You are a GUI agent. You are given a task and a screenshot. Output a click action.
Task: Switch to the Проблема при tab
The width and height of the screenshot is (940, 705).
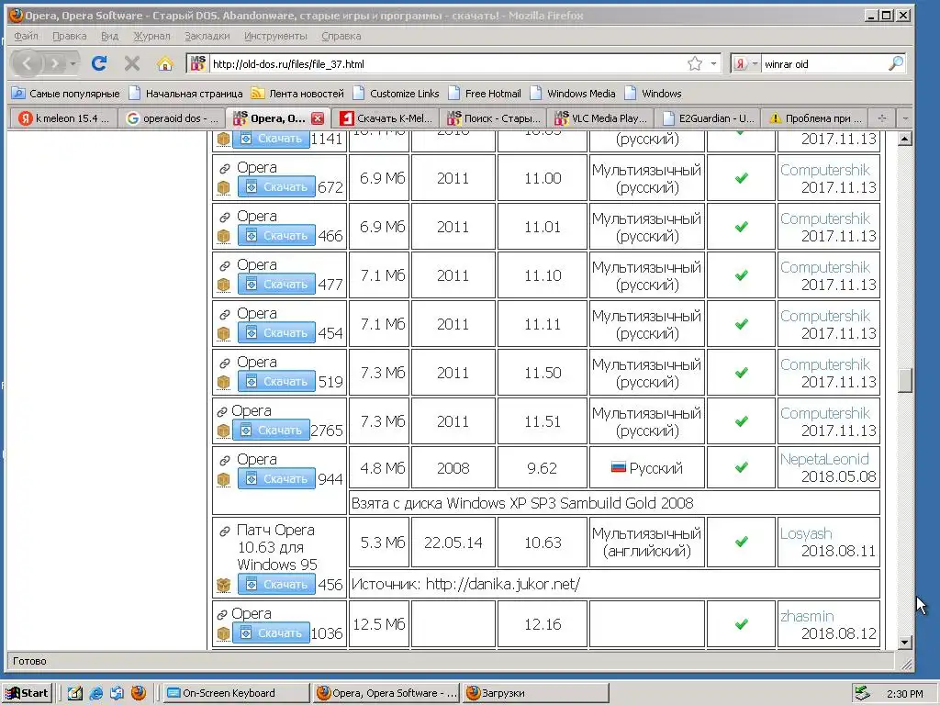coord(815,118)
